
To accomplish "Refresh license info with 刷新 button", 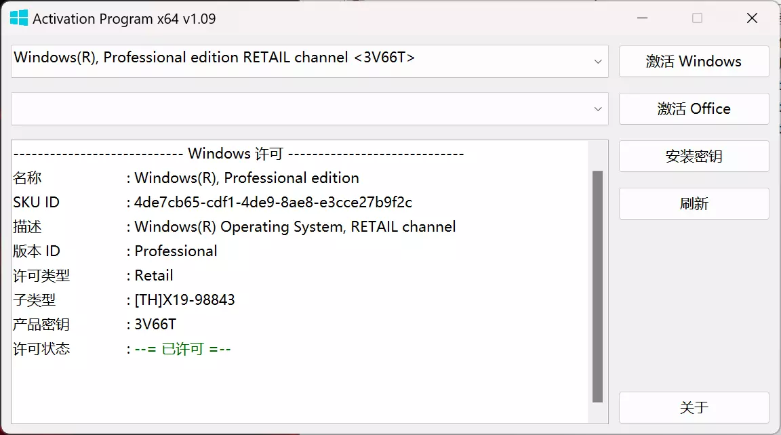I will pos(694,203).
